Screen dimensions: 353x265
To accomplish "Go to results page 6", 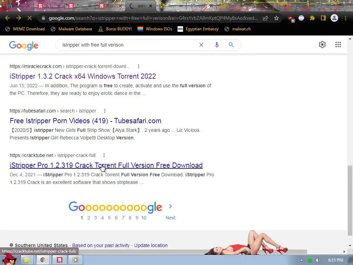I will pos(116,218).
